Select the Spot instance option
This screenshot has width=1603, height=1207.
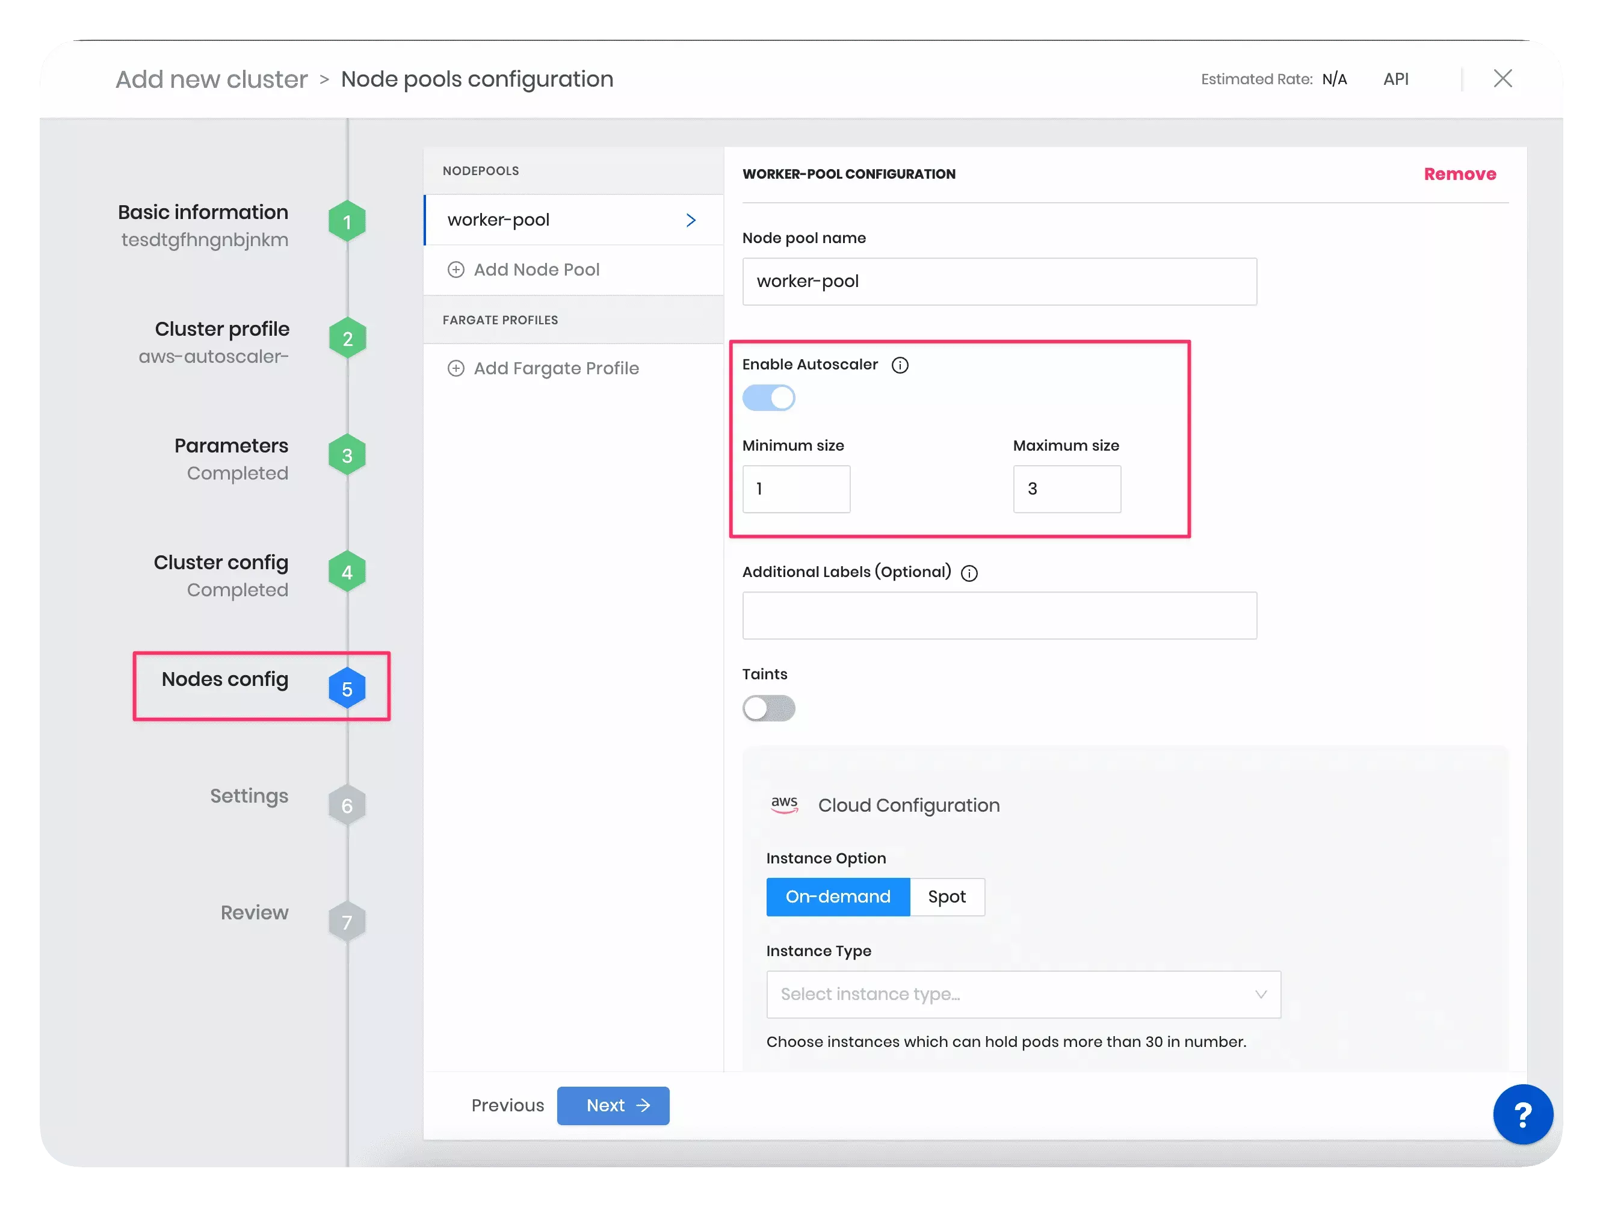click(x=947, y=897)
